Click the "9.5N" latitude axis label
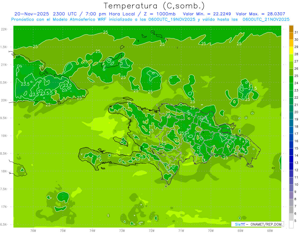The image size is (303, 234). click(4, 118)
